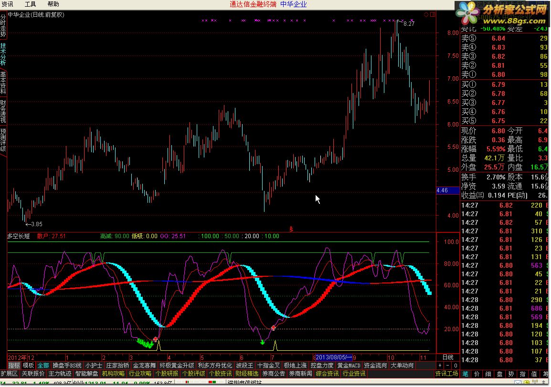Open the 关联报价 tab
The image size is (551, 387).
(33, 374)
